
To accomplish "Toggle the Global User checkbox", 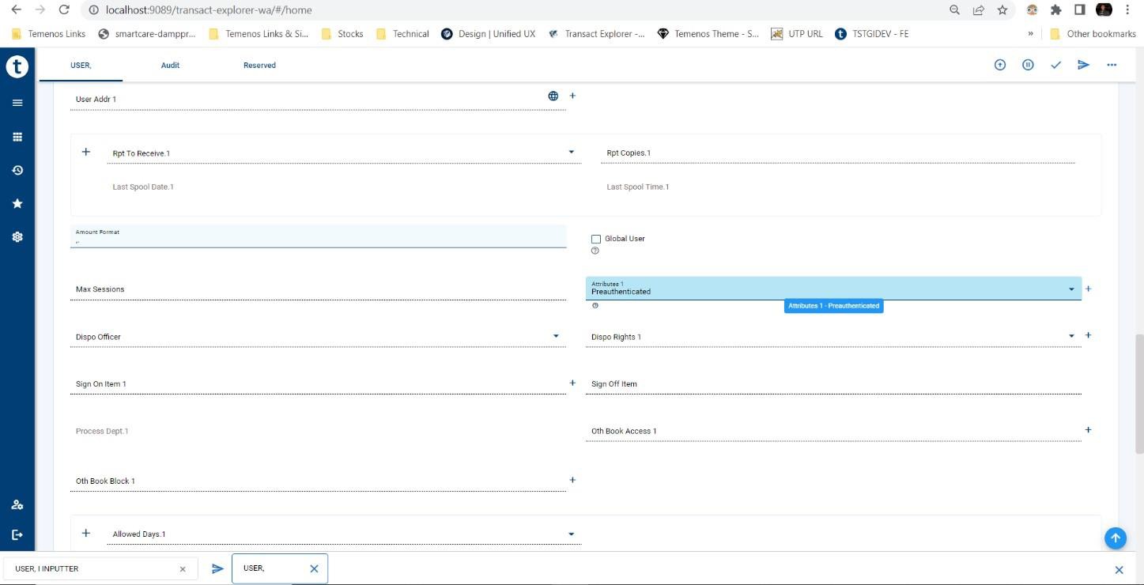I will click(x=596, y=239).
